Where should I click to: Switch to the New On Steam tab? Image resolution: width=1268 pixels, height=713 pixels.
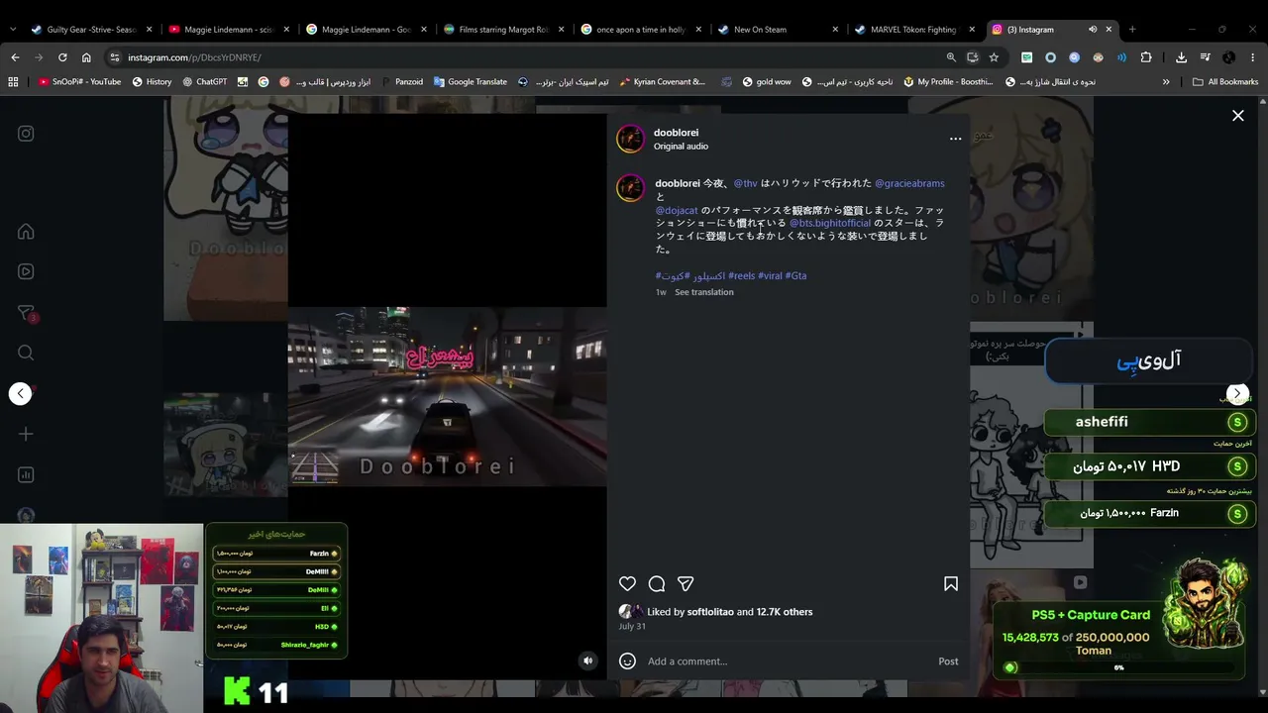(780, 30)
